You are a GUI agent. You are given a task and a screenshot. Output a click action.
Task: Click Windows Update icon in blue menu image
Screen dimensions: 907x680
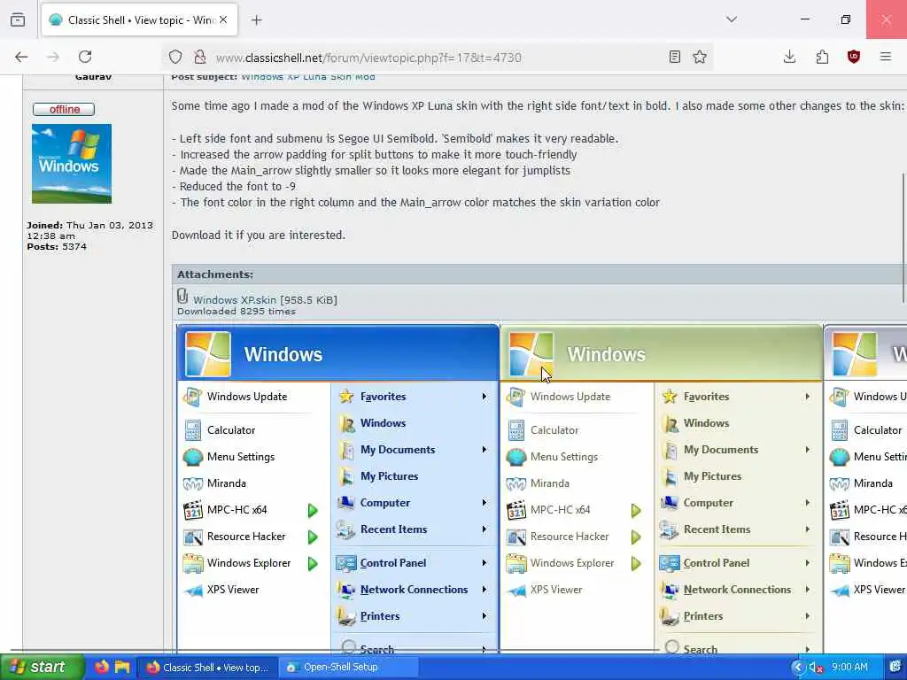coord(192,397)
